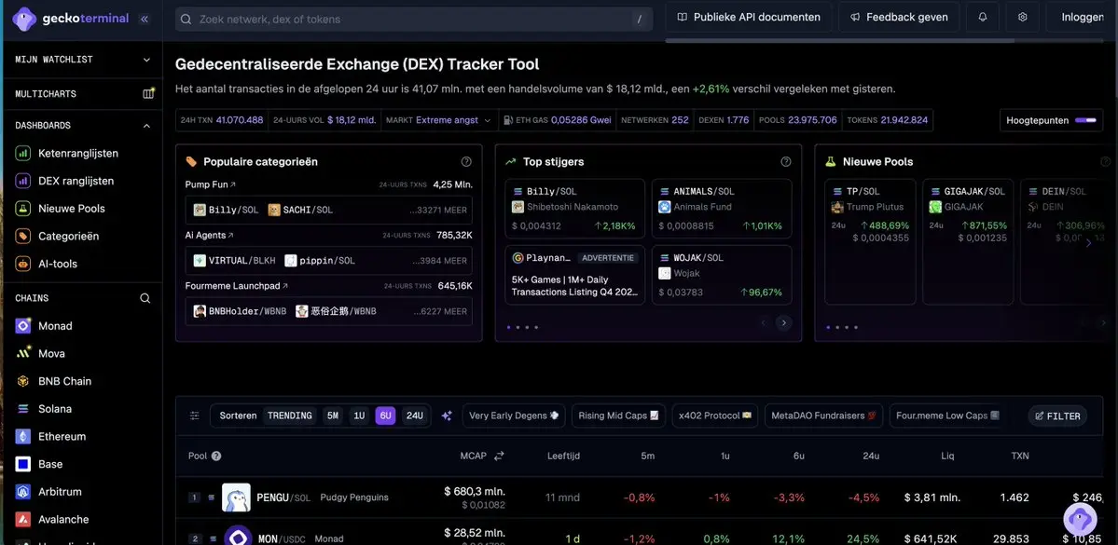Click Feedback geven button
This screenshot has height=545, width=1118.
click(x=898, y=17)
